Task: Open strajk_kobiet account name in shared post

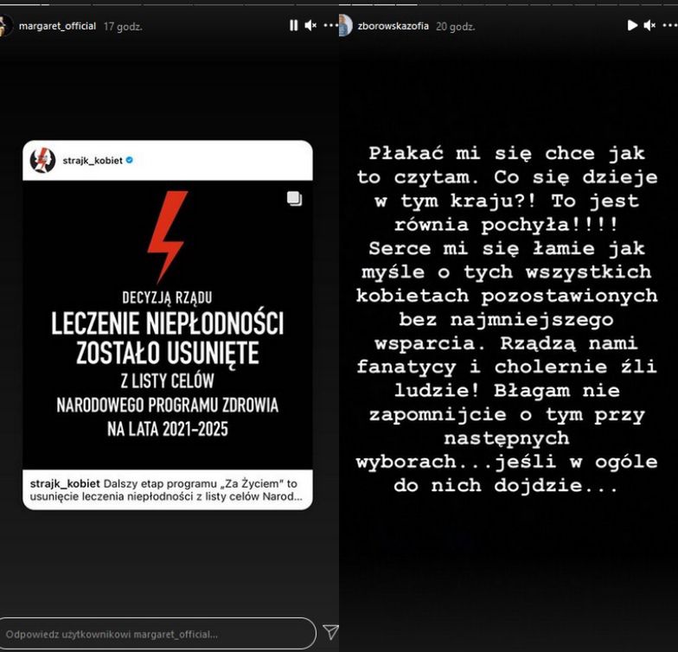Action: click(x=93, y=161)
